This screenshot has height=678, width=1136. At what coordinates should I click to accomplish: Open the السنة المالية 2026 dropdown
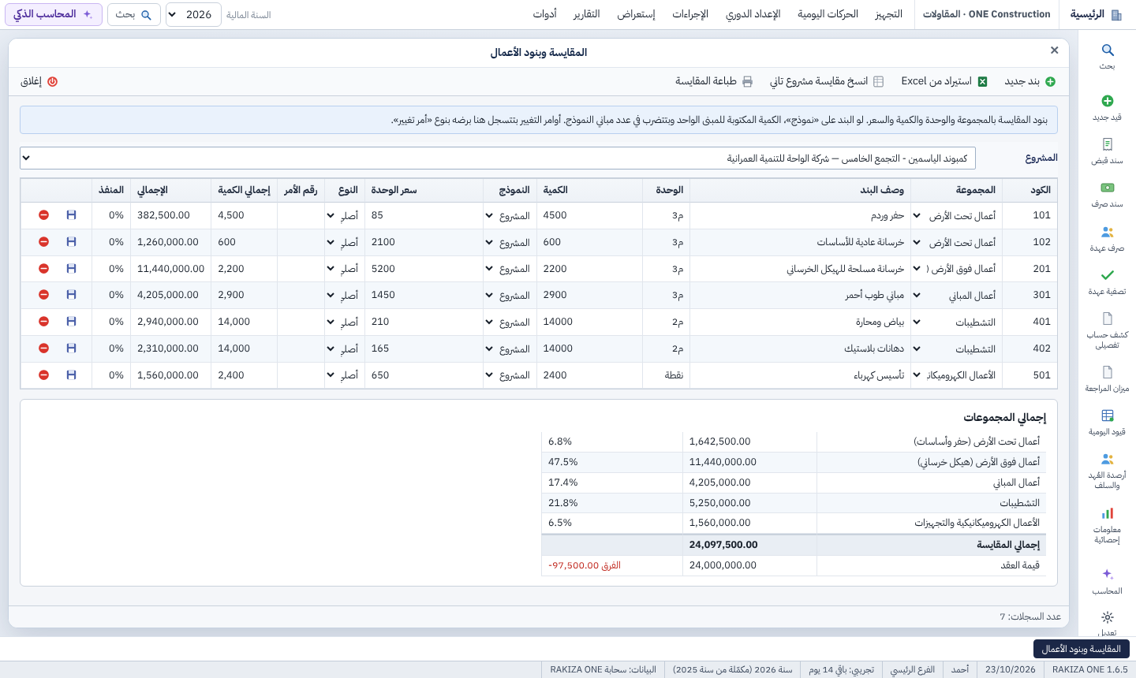[193, 14]
